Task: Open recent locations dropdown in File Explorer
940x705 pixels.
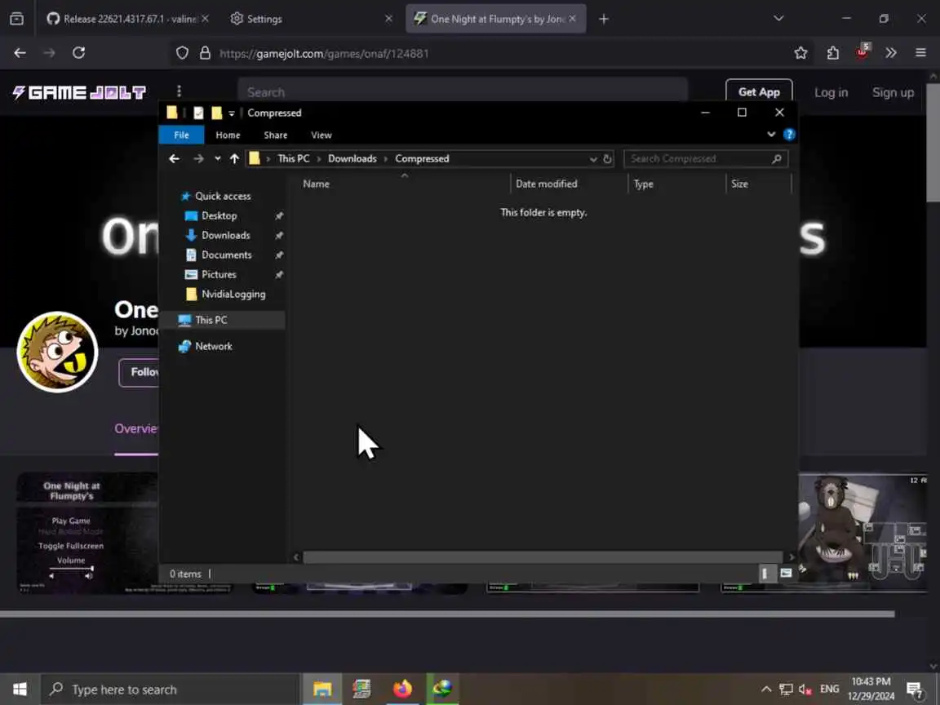Action: [x=218, y=159]
